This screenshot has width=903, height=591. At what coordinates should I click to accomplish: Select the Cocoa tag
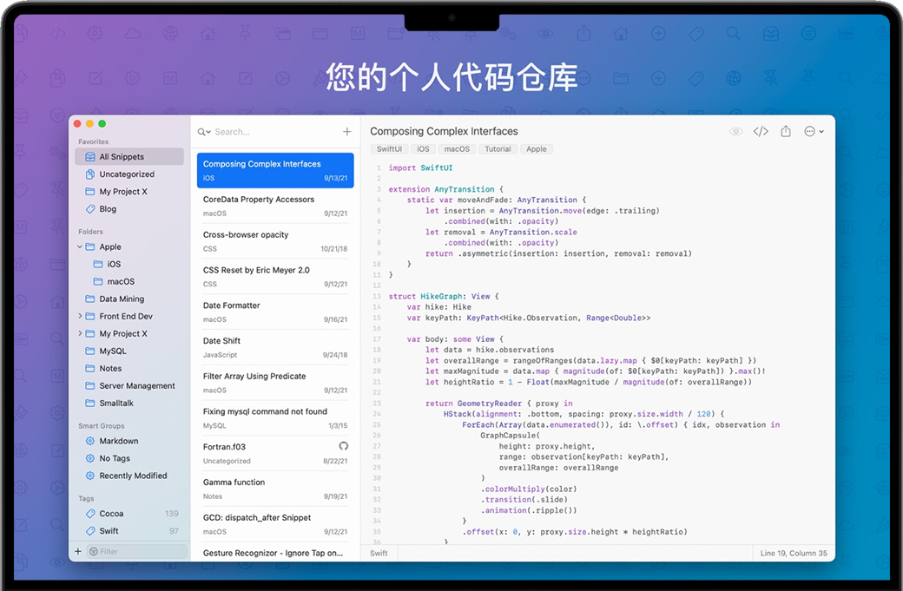(x=129, y=513)
